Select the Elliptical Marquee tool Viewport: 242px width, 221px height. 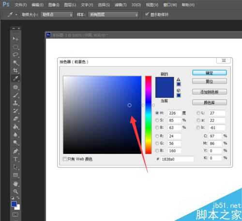pyautogui.click(x=15, y=47)
